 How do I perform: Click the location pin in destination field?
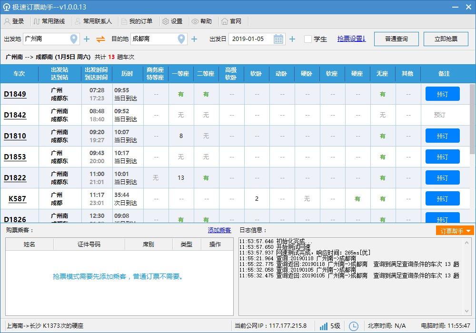pos(181,39)
